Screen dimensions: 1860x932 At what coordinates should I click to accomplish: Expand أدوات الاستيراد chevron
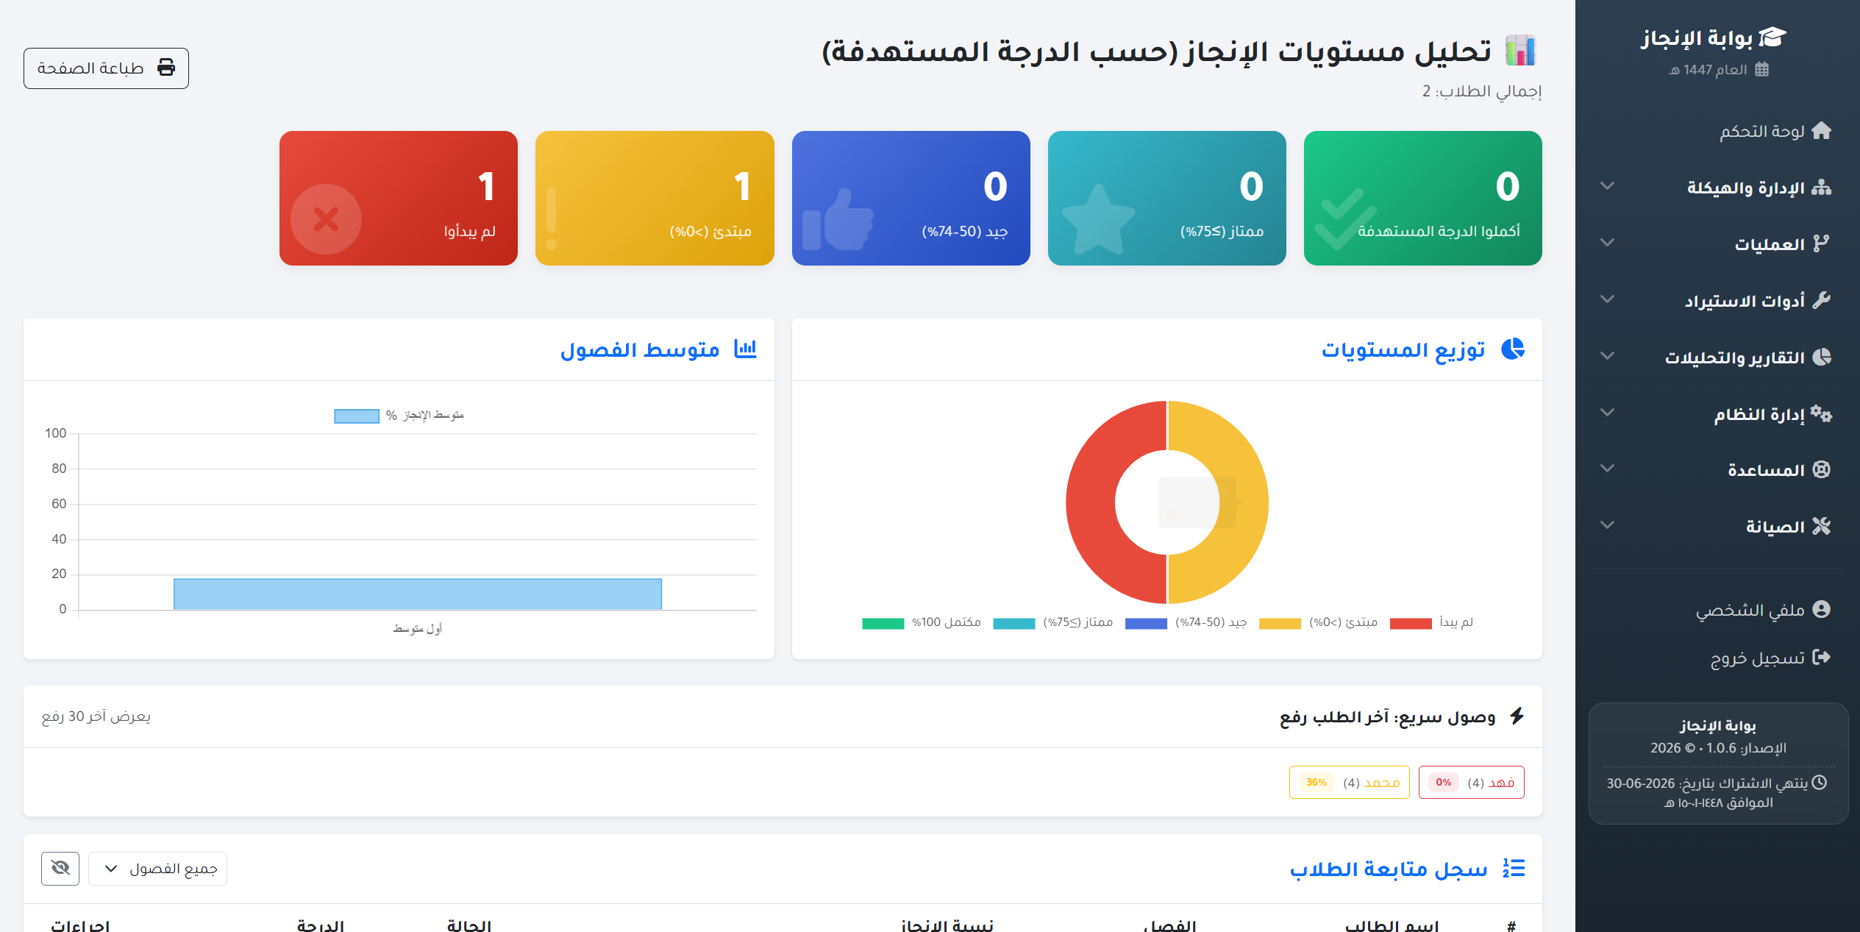pyautogui.click(x=1608, y=299)
